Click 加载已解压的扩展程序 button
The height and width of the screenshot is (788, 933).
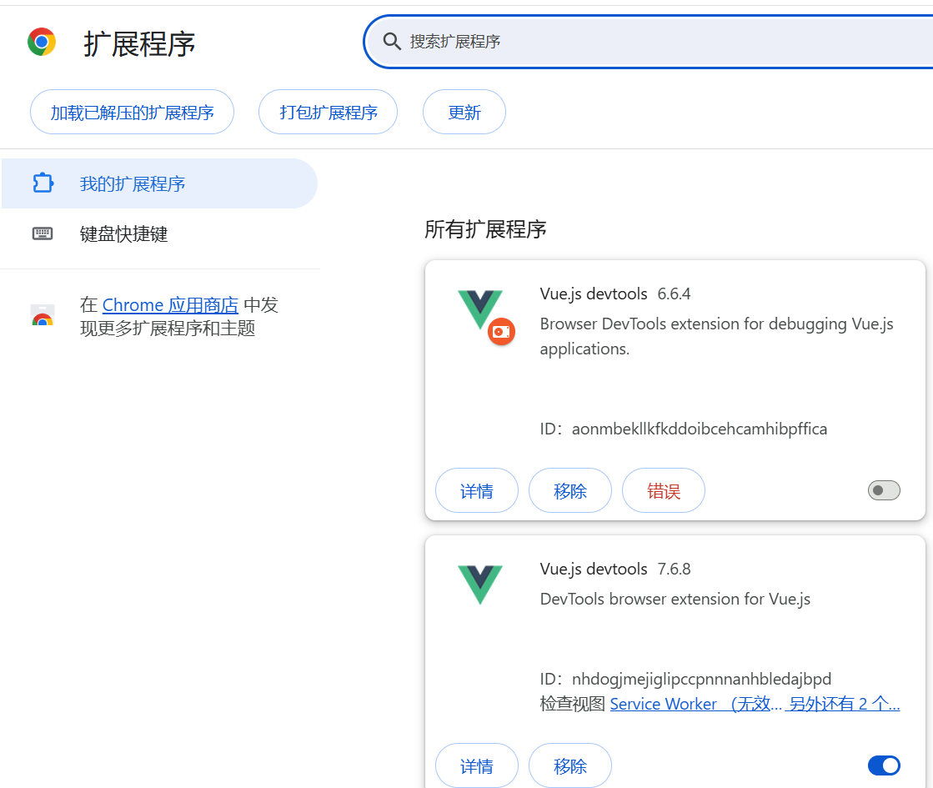[132, 112]
